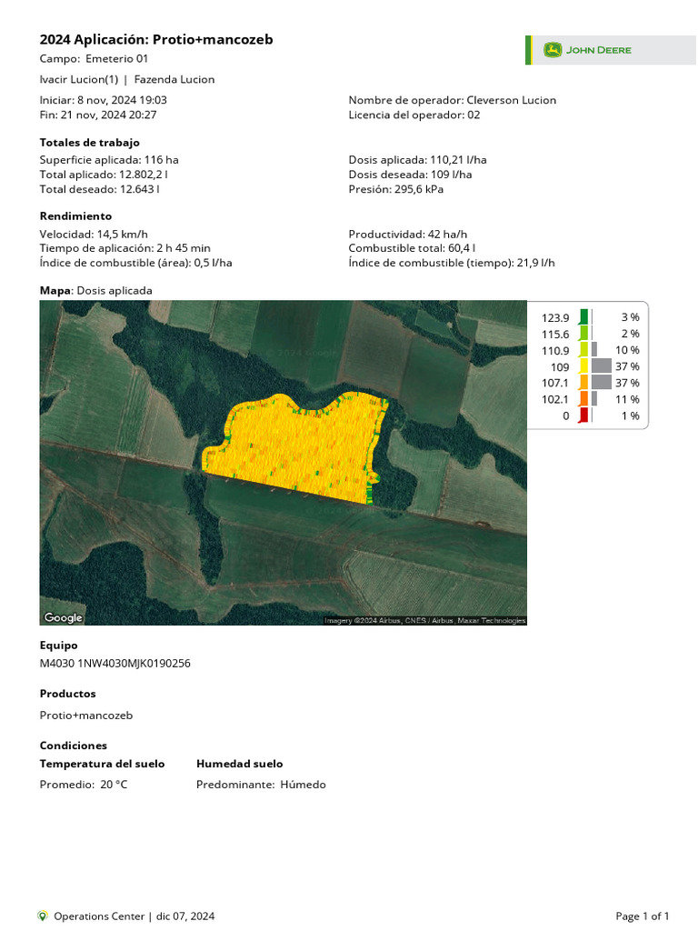
Task: Click the 'Page 1 of 1' footer
Action: (643, 916)
